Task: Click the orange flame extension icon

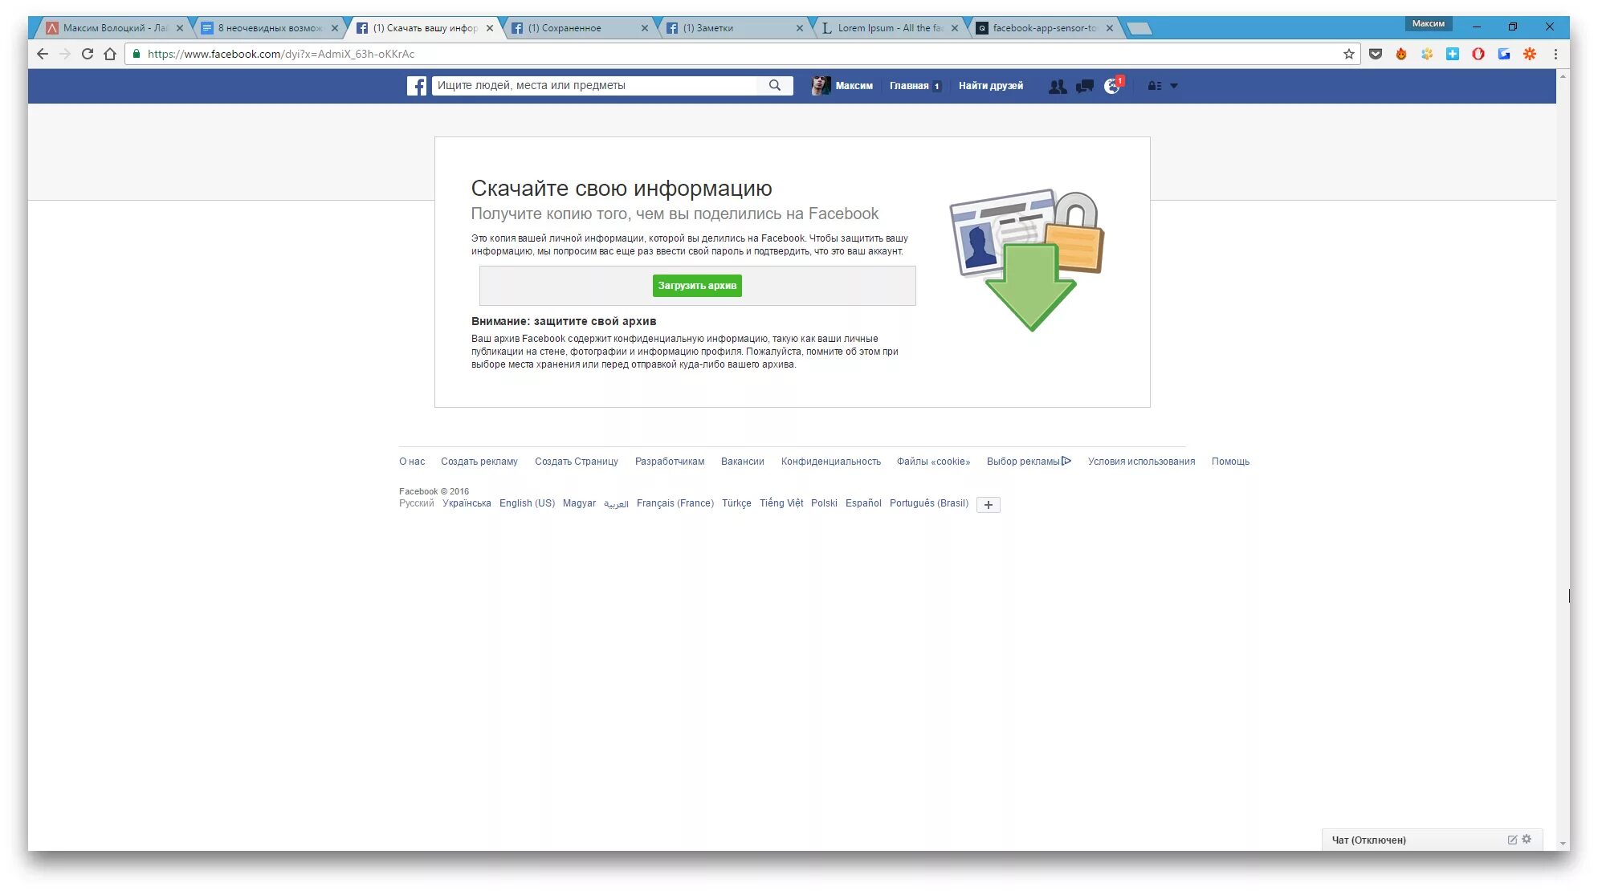Action: pos(1401,54)
